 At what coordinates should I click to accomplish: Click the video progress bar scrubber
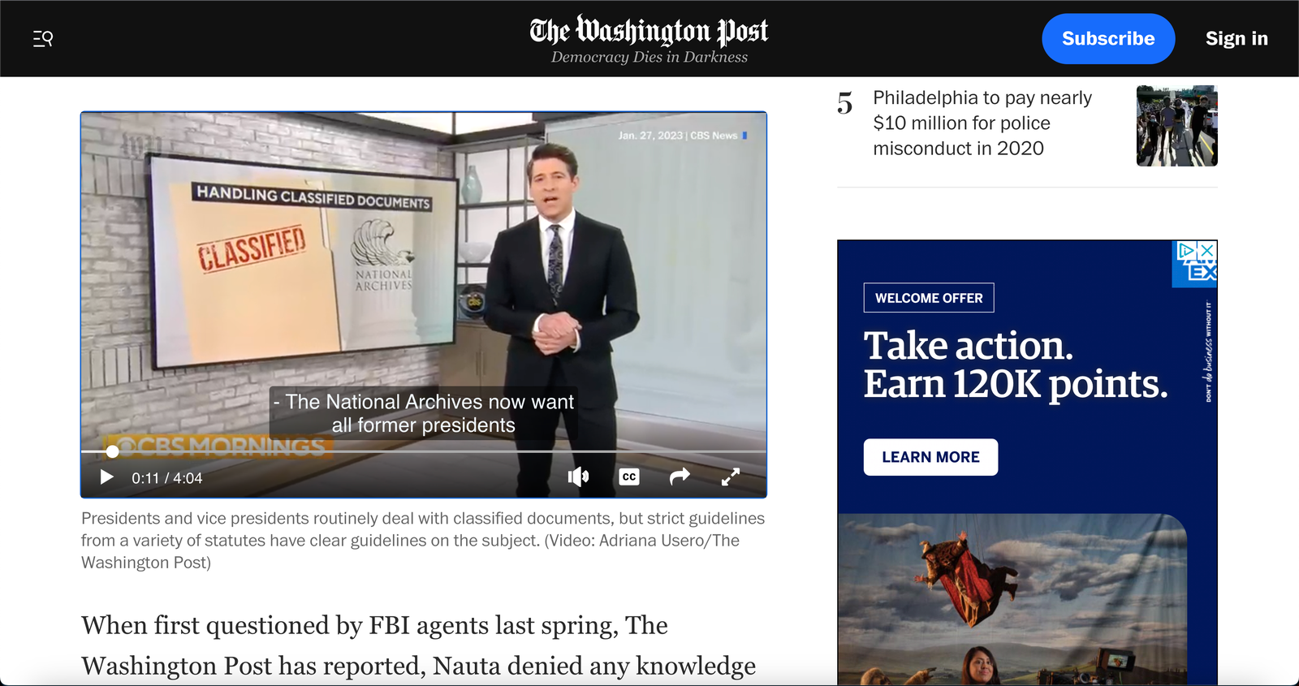113,451
